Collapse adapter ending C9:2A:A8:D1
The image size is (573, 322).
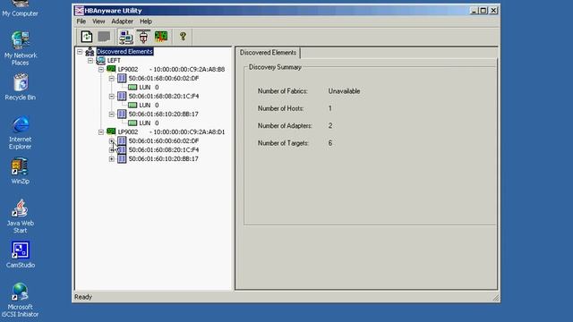point(101,132)
